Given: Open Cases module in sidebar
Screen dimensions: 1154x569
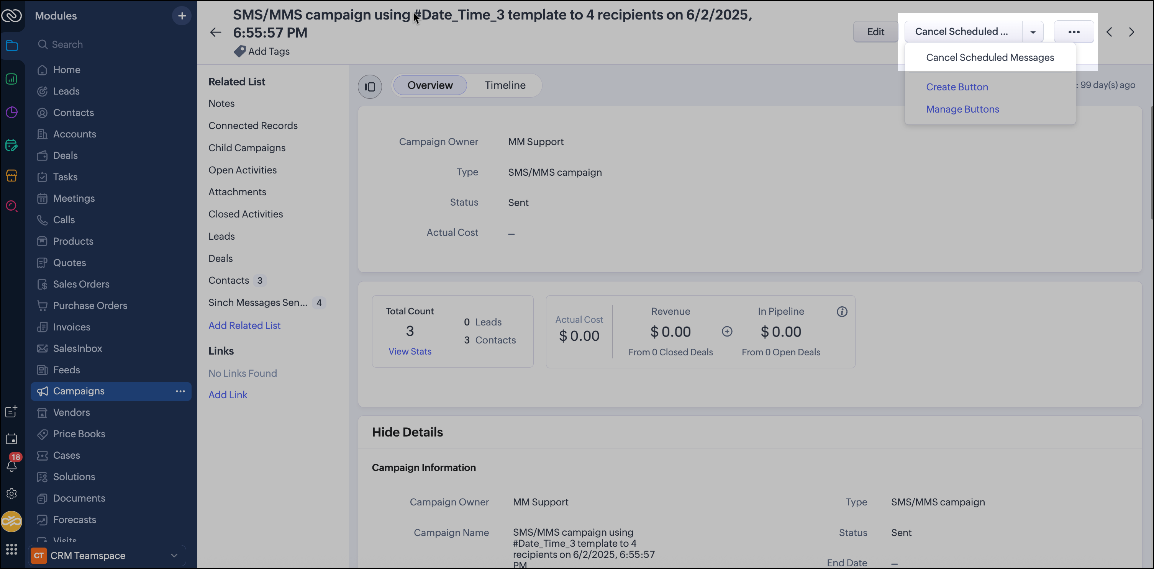Looking at the screenshot, I should [66, 456].
